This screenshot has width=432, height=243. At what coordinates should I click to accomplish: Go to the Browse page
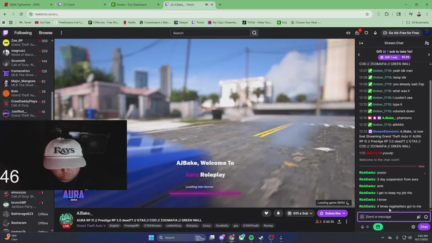click(x=46, y=33)
